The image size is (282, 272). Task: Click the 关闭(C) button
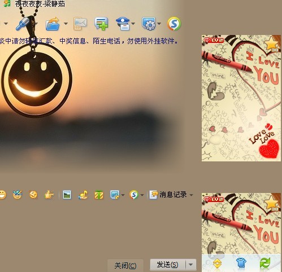(125, 266)
